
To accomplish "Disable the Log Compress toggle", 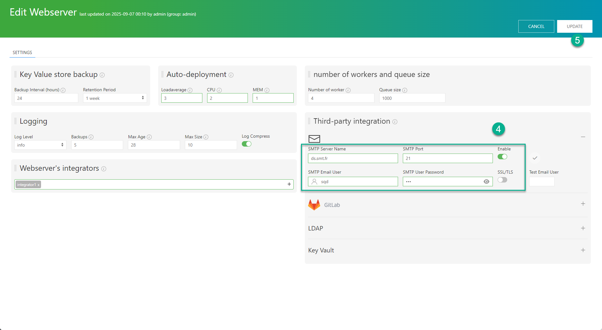I will [247, 144].
